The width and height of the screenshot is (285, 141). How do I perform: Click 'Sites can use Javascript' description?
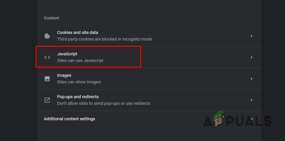[x=80, y=61]
